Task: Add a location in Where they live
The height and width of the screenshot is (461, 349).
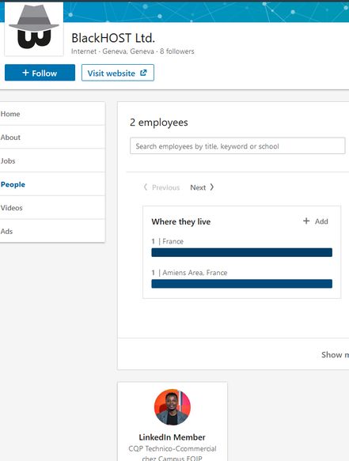Action: 316,221
